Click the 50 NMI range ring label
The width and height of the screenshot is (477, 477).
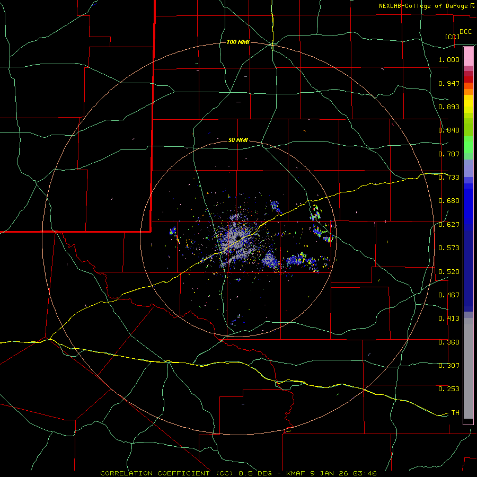238,140
